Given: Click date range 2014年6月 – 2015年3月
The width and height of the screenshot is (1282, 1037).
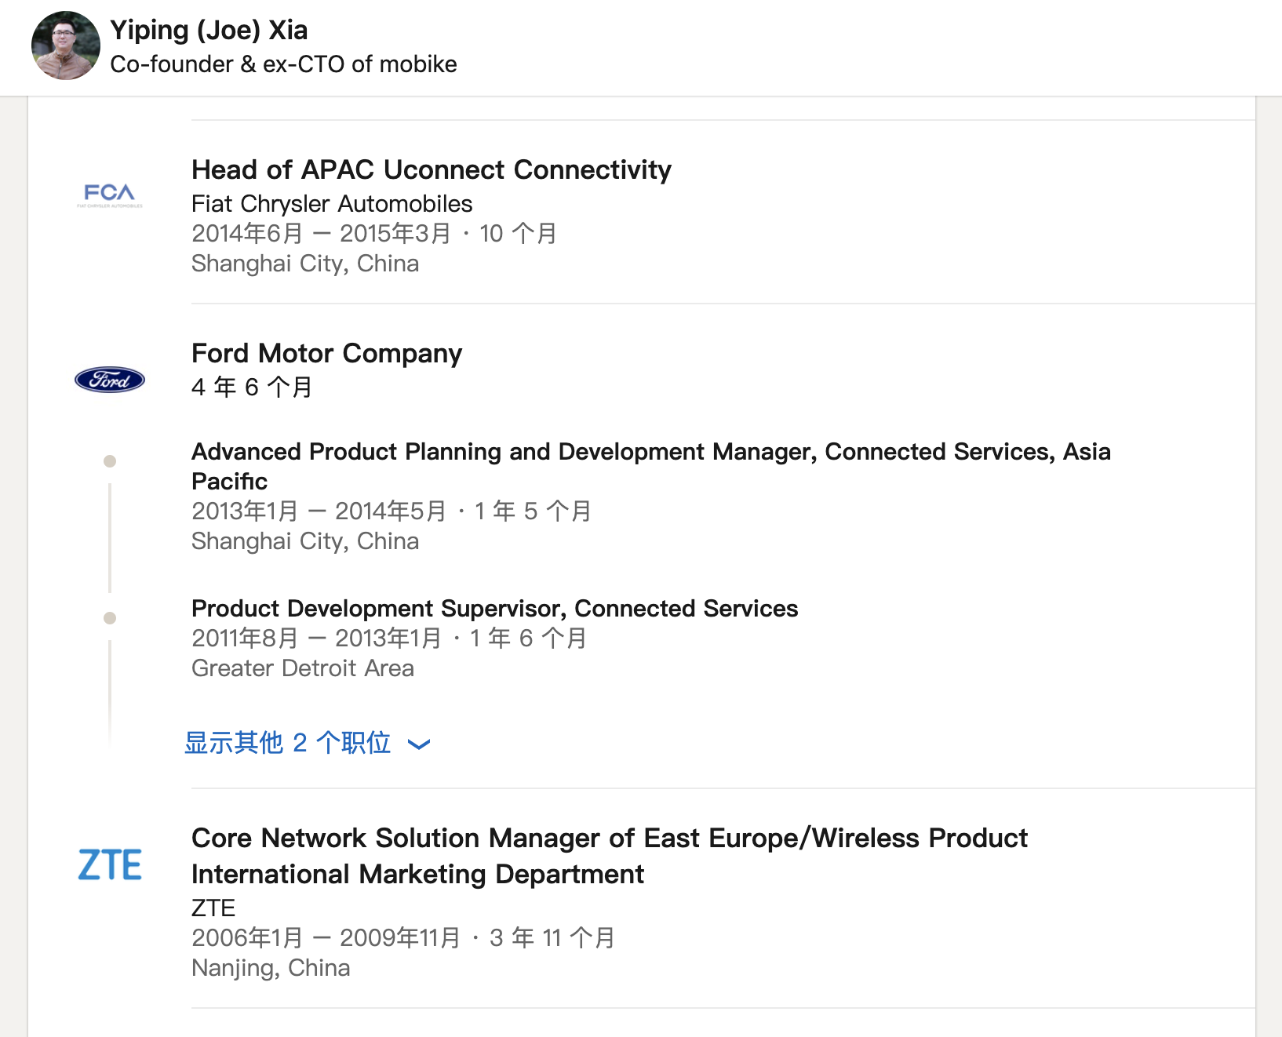Looking at the screenshot, I should 322,234.
